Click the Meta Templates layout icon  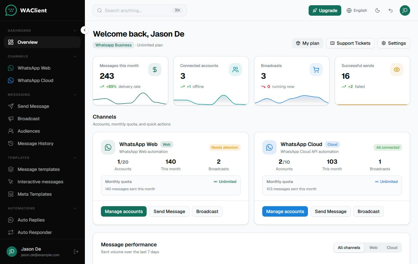[11, 194]
